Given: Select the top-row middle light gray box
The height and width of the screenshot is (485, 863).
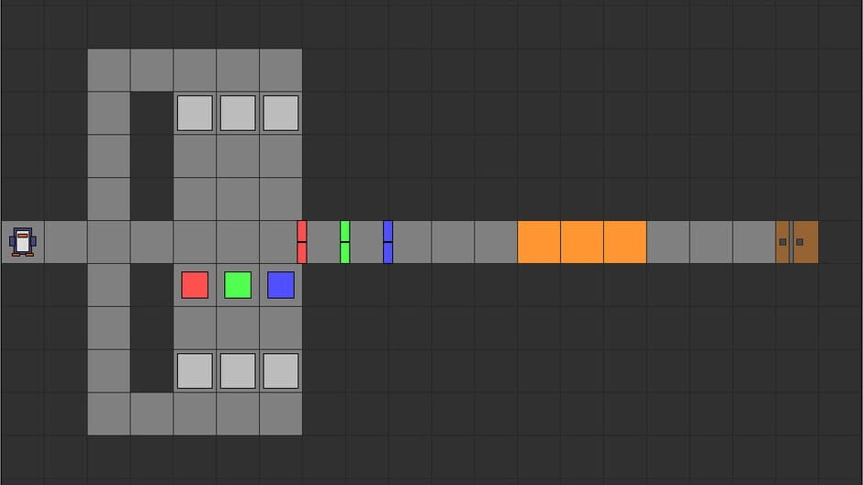Looking at the screenshot, I should click(238, 113).
